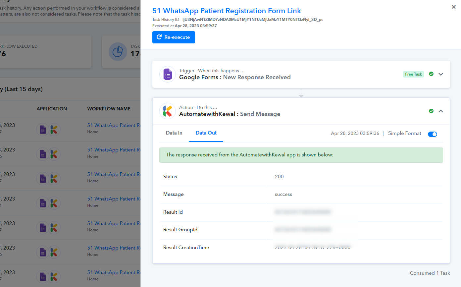The width and height of the screenshot is (461, 287).
Task: Open the 51 WhatsApp Patient Registration Form Link title
Action: pyautogui.click(x=227, y=11)
